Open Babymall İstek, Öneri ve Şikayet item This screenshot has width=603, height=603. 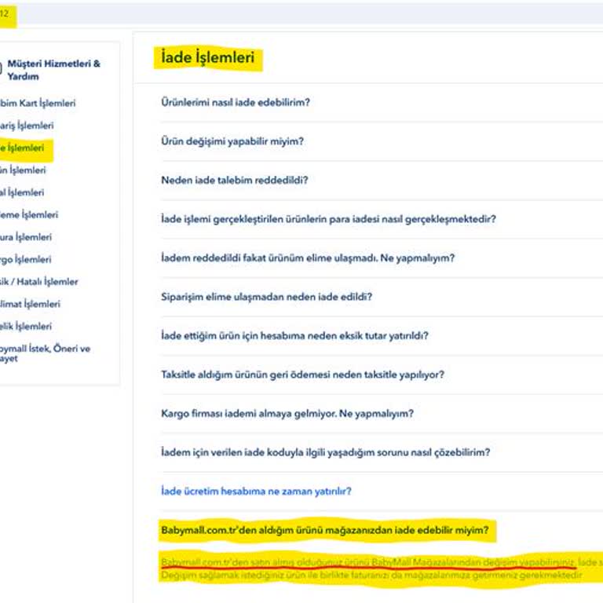point(45,353)
